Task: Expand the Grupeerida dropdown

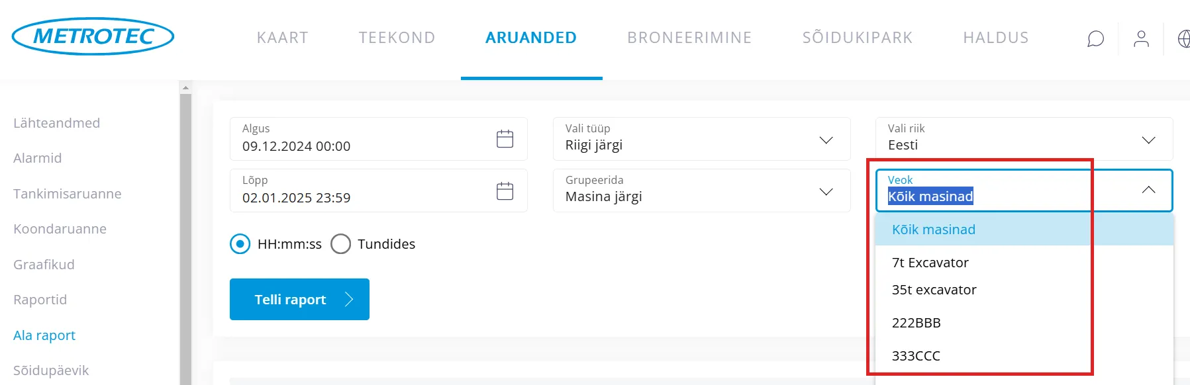Action: [x=826, y=192]
